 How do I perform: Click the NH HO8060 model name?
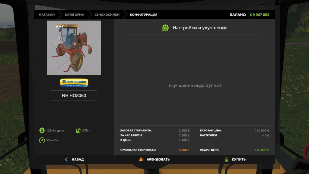(x=74, y=96)
